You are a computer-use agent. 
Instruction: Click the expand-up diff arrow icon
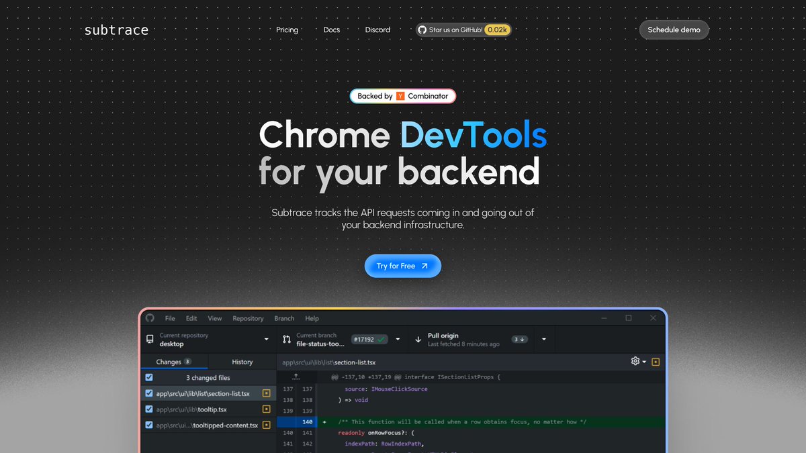point(296,377)
